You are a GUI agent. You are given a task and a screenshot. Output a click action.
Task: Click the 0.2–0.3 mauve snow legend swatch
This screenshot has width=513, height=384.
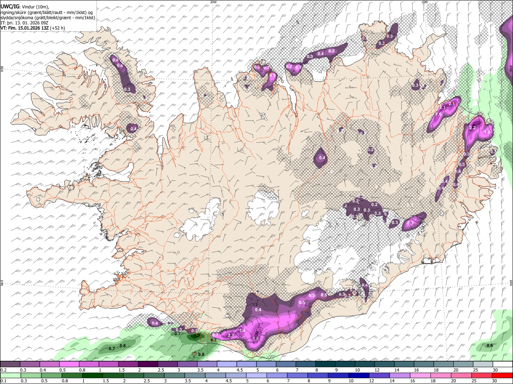pyautogui.click(x=10, y=364)
